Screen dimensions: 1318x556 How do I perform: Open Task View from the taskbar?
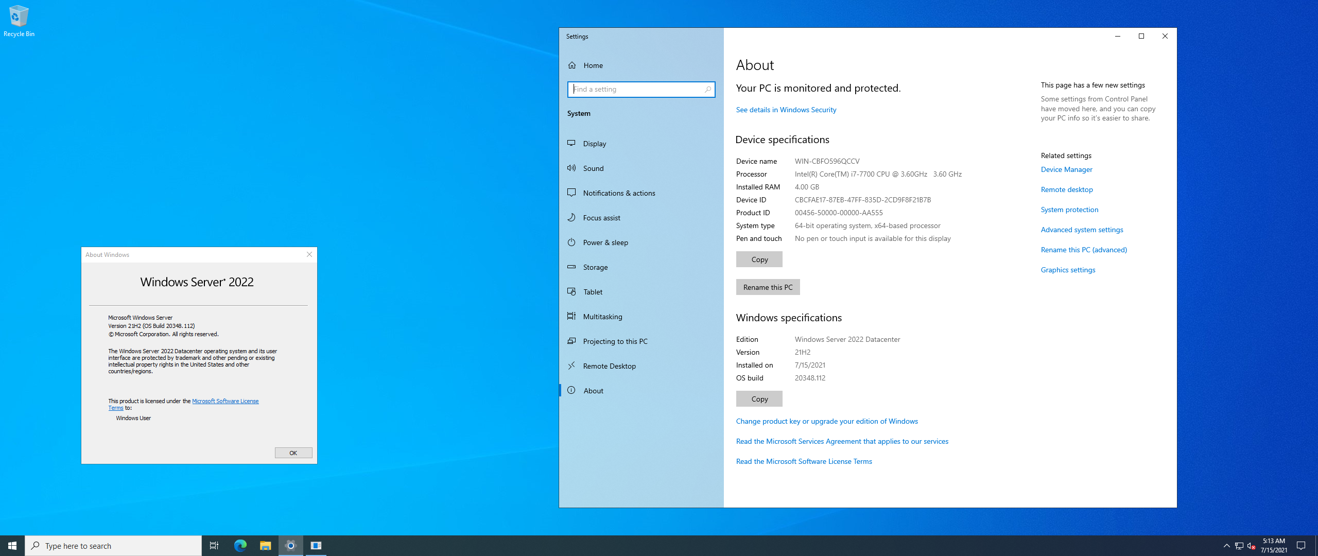tap(214, 546)
